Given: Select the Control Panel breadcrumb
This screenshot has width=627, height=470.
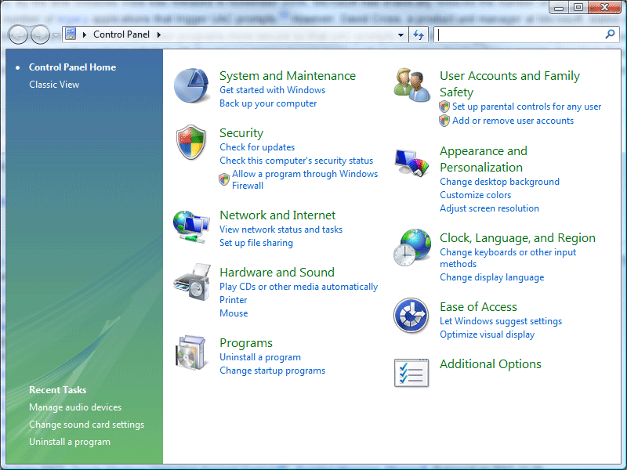Looking at the screenshot, I should tap(121, 34).
